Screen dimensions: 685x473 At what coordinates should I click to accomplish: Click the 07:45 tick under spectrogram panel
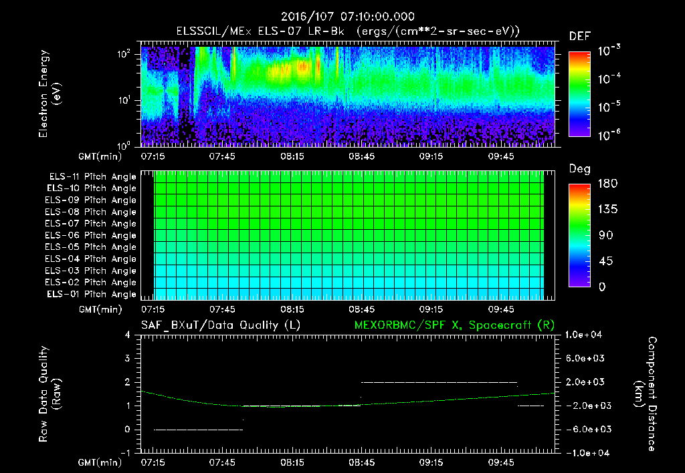(x=222, y=156)
